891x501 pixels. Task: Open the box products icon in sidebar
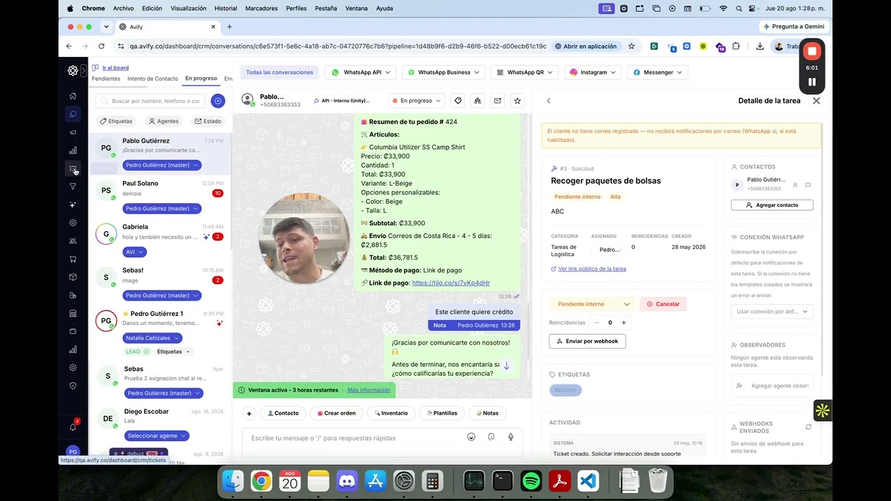(73, 277)
